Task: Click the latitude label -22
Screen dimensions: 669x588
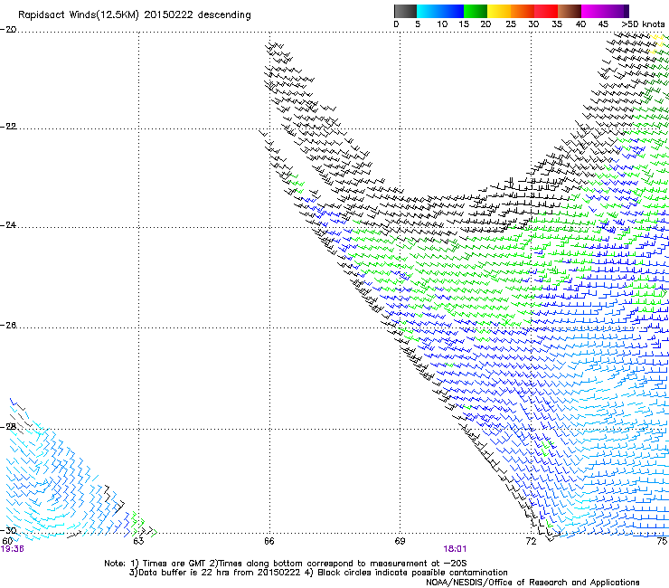Action: (x=8, y=127)
